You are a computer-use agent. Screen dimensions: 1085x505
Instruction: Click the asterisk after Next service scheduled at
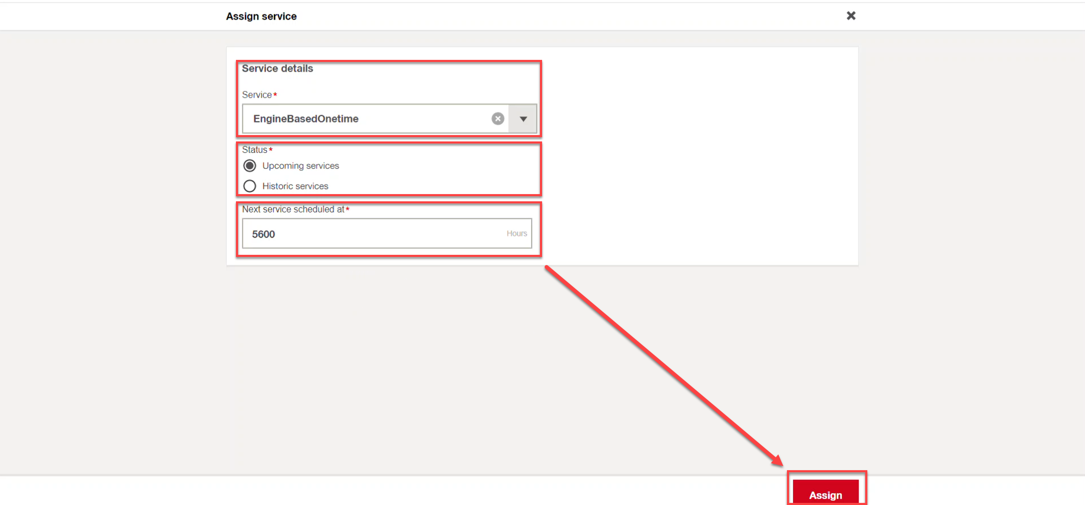347,209
